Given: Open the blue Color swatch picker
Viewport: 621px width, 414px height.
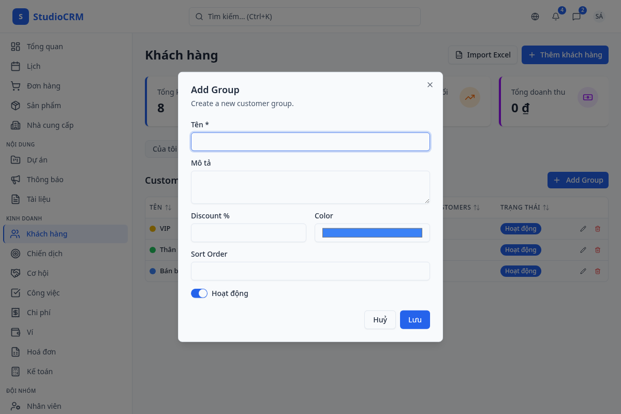Looking at the screenshot, I should (372, 233).
